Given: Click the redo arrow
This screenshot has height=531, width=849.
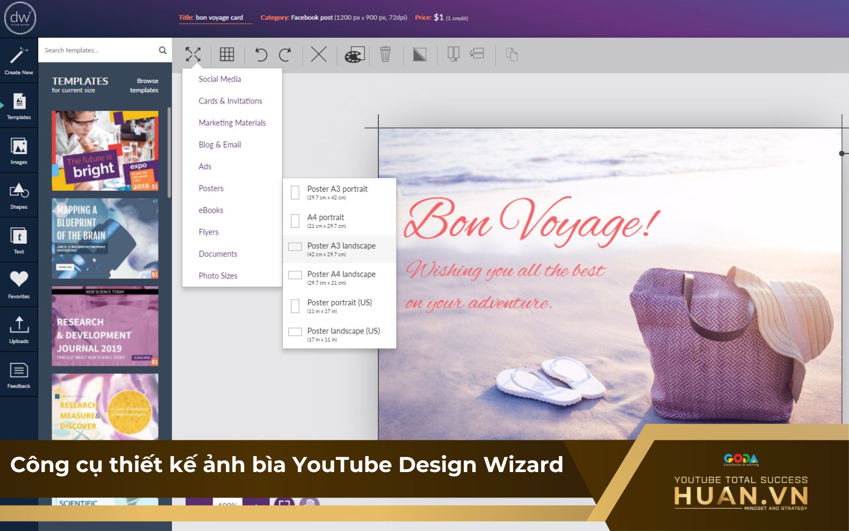Looking at the screenshot, I should (x=285, y=54).
